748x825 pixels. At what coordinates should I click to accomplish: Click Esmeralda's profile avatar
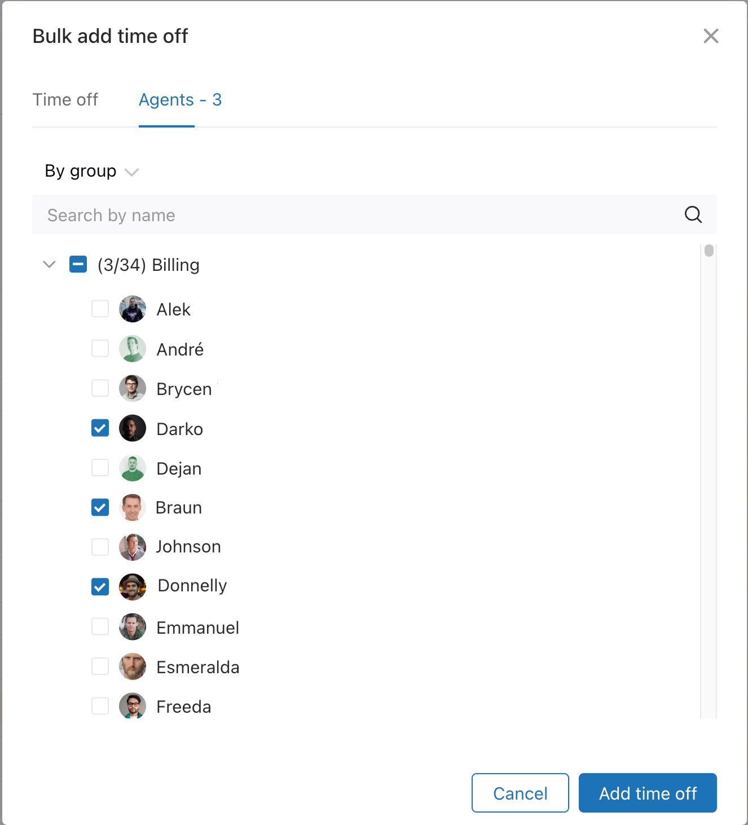[133, 667]
